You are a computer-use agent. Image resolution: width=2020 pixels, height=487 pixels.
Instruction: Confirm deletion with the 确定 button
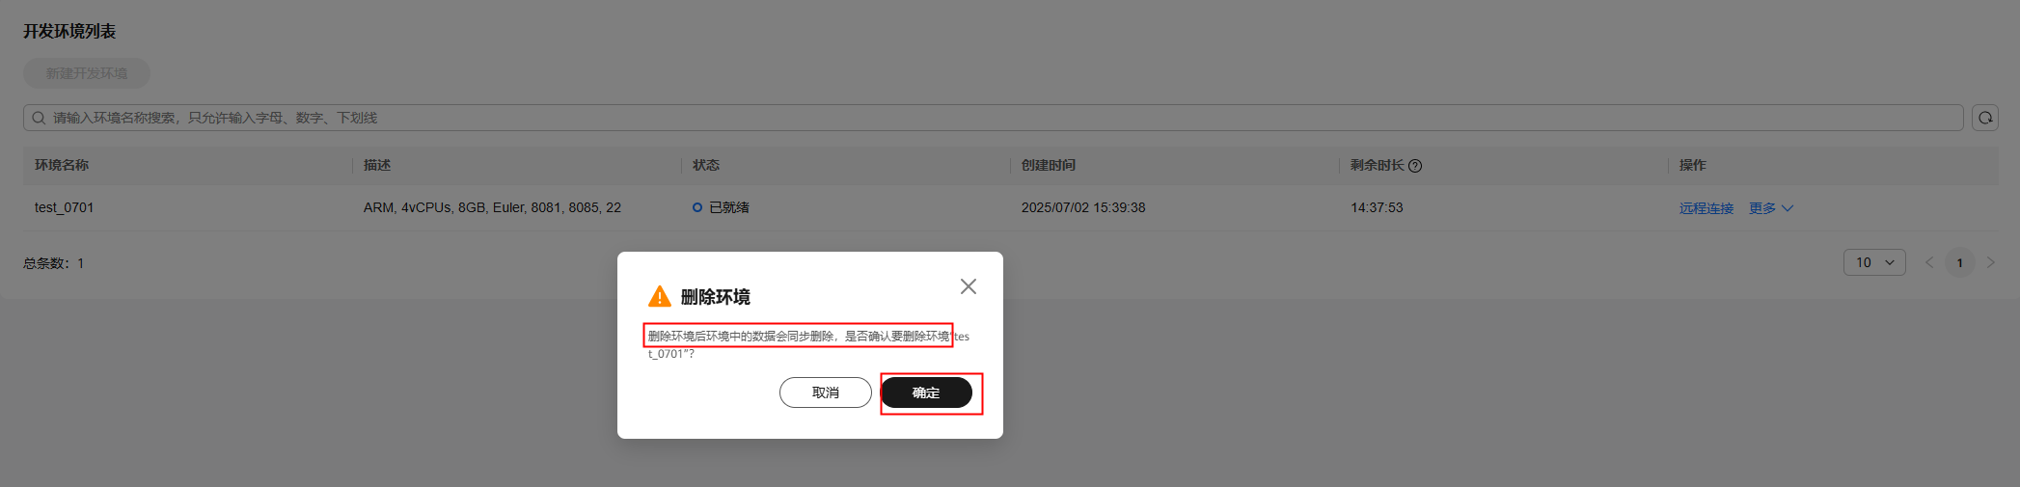pos(926,392)
